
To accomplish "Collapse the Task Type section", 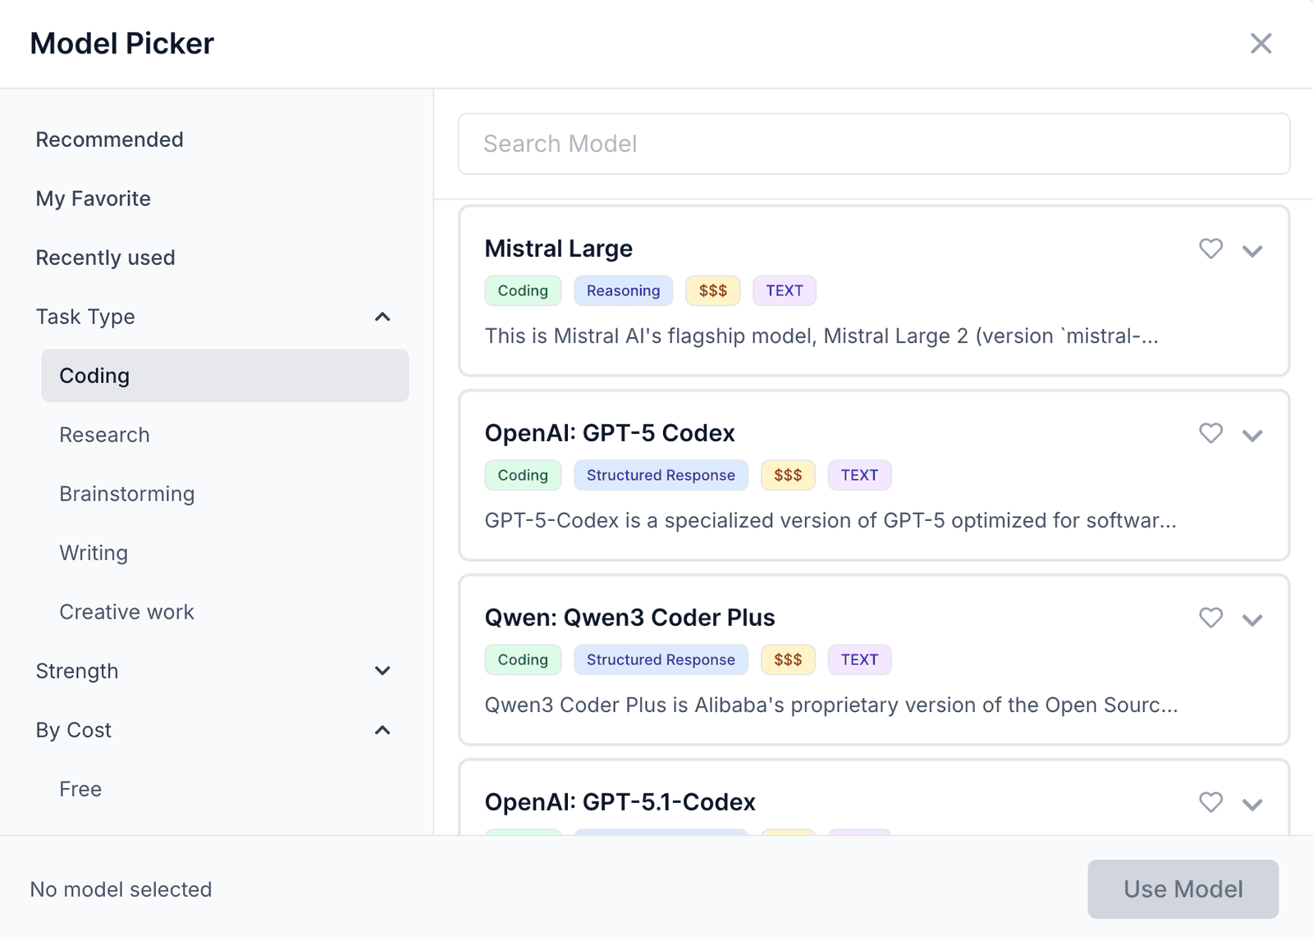I will coord(382,317).
